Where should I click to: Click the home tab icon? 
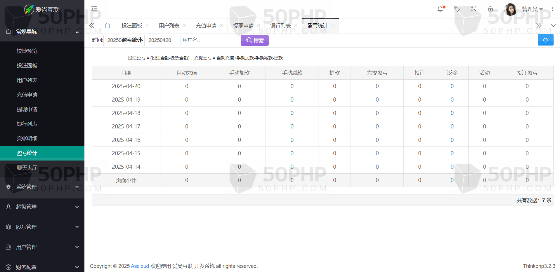coord(107,26)
